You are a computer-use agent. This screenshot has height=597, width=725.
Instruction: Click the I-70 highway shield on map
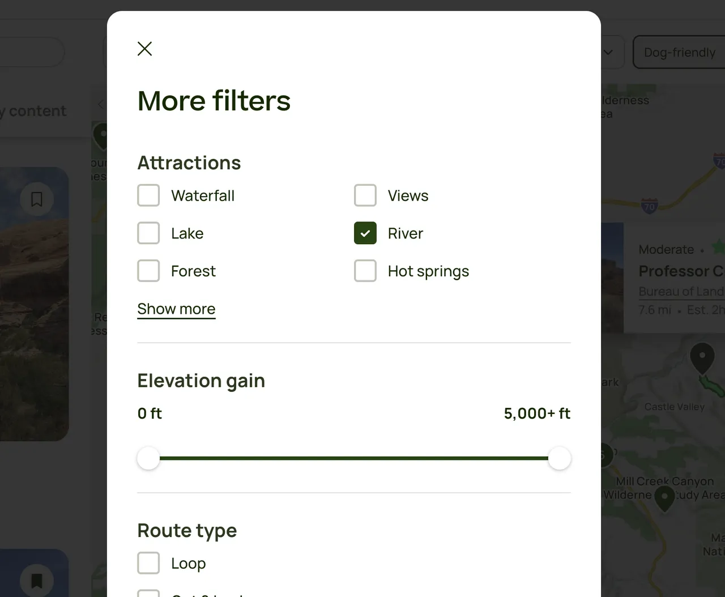[x=649, y=206]
